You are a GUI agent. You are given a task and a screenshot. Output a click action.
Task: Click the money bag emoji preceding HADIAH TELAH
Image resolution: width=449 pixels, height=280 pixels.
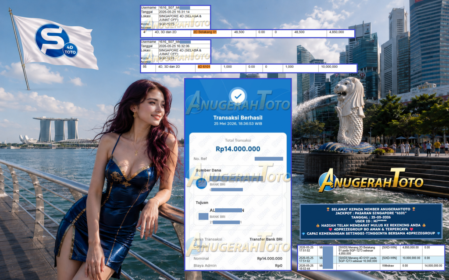click(x=318, y=225)
